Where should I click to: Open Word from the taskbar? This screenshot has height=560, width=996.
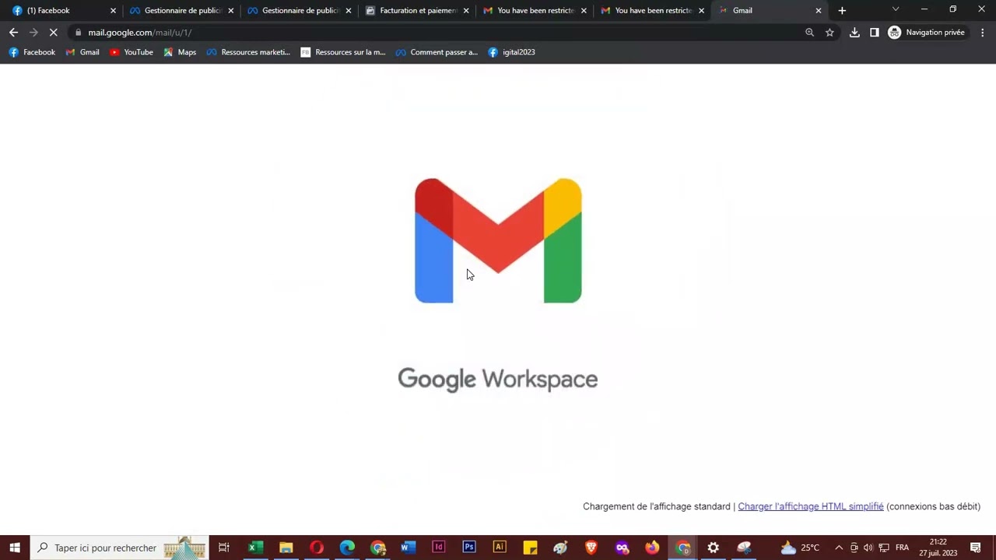coord(408,548)
